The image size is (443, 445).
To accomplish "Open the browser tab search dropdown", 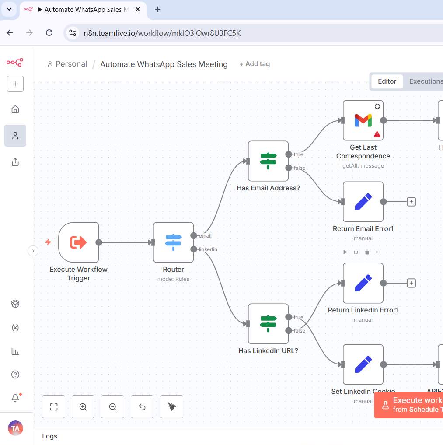I will [x=9, y=9].
